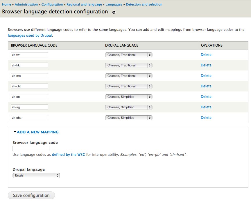Focus the new Browser language code field
The width and height of the screenshot is (251, 203).
point(31,149)
